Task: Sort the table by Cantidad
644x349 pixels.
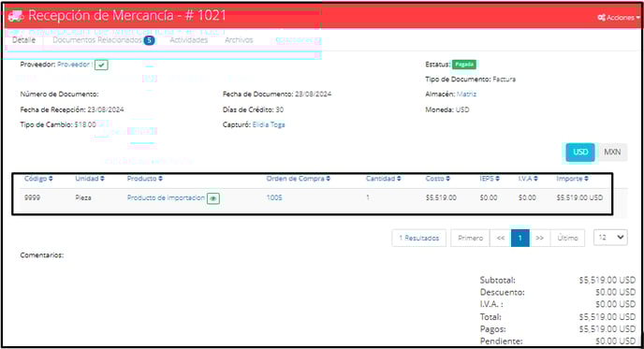Action: click(x=383, y=179)
